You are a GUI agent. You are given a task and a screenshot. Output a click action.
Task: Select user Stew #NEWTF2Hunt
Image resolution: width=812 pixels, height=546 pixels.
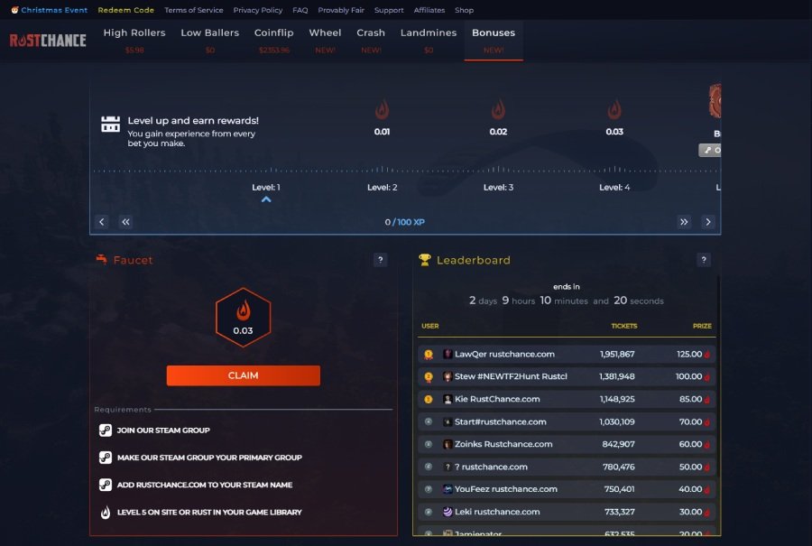click(x=511, y=376)
